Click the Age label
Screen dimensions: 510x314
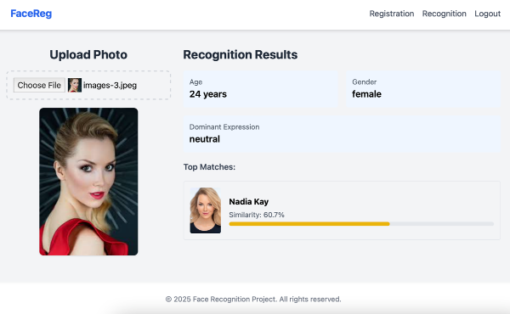point(195,82)
